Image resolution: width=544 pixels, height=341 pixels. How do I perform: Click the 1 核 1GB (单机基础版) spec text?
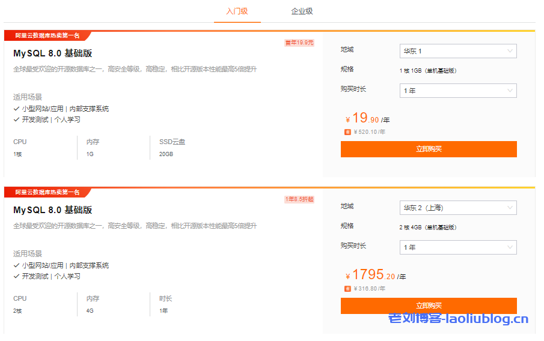click(428, 71)
